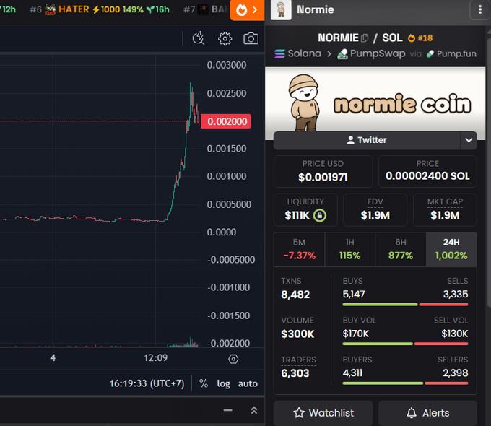Open the Twitter link button
The height and width of the screenshot is (426, 491).
[367, 140]
